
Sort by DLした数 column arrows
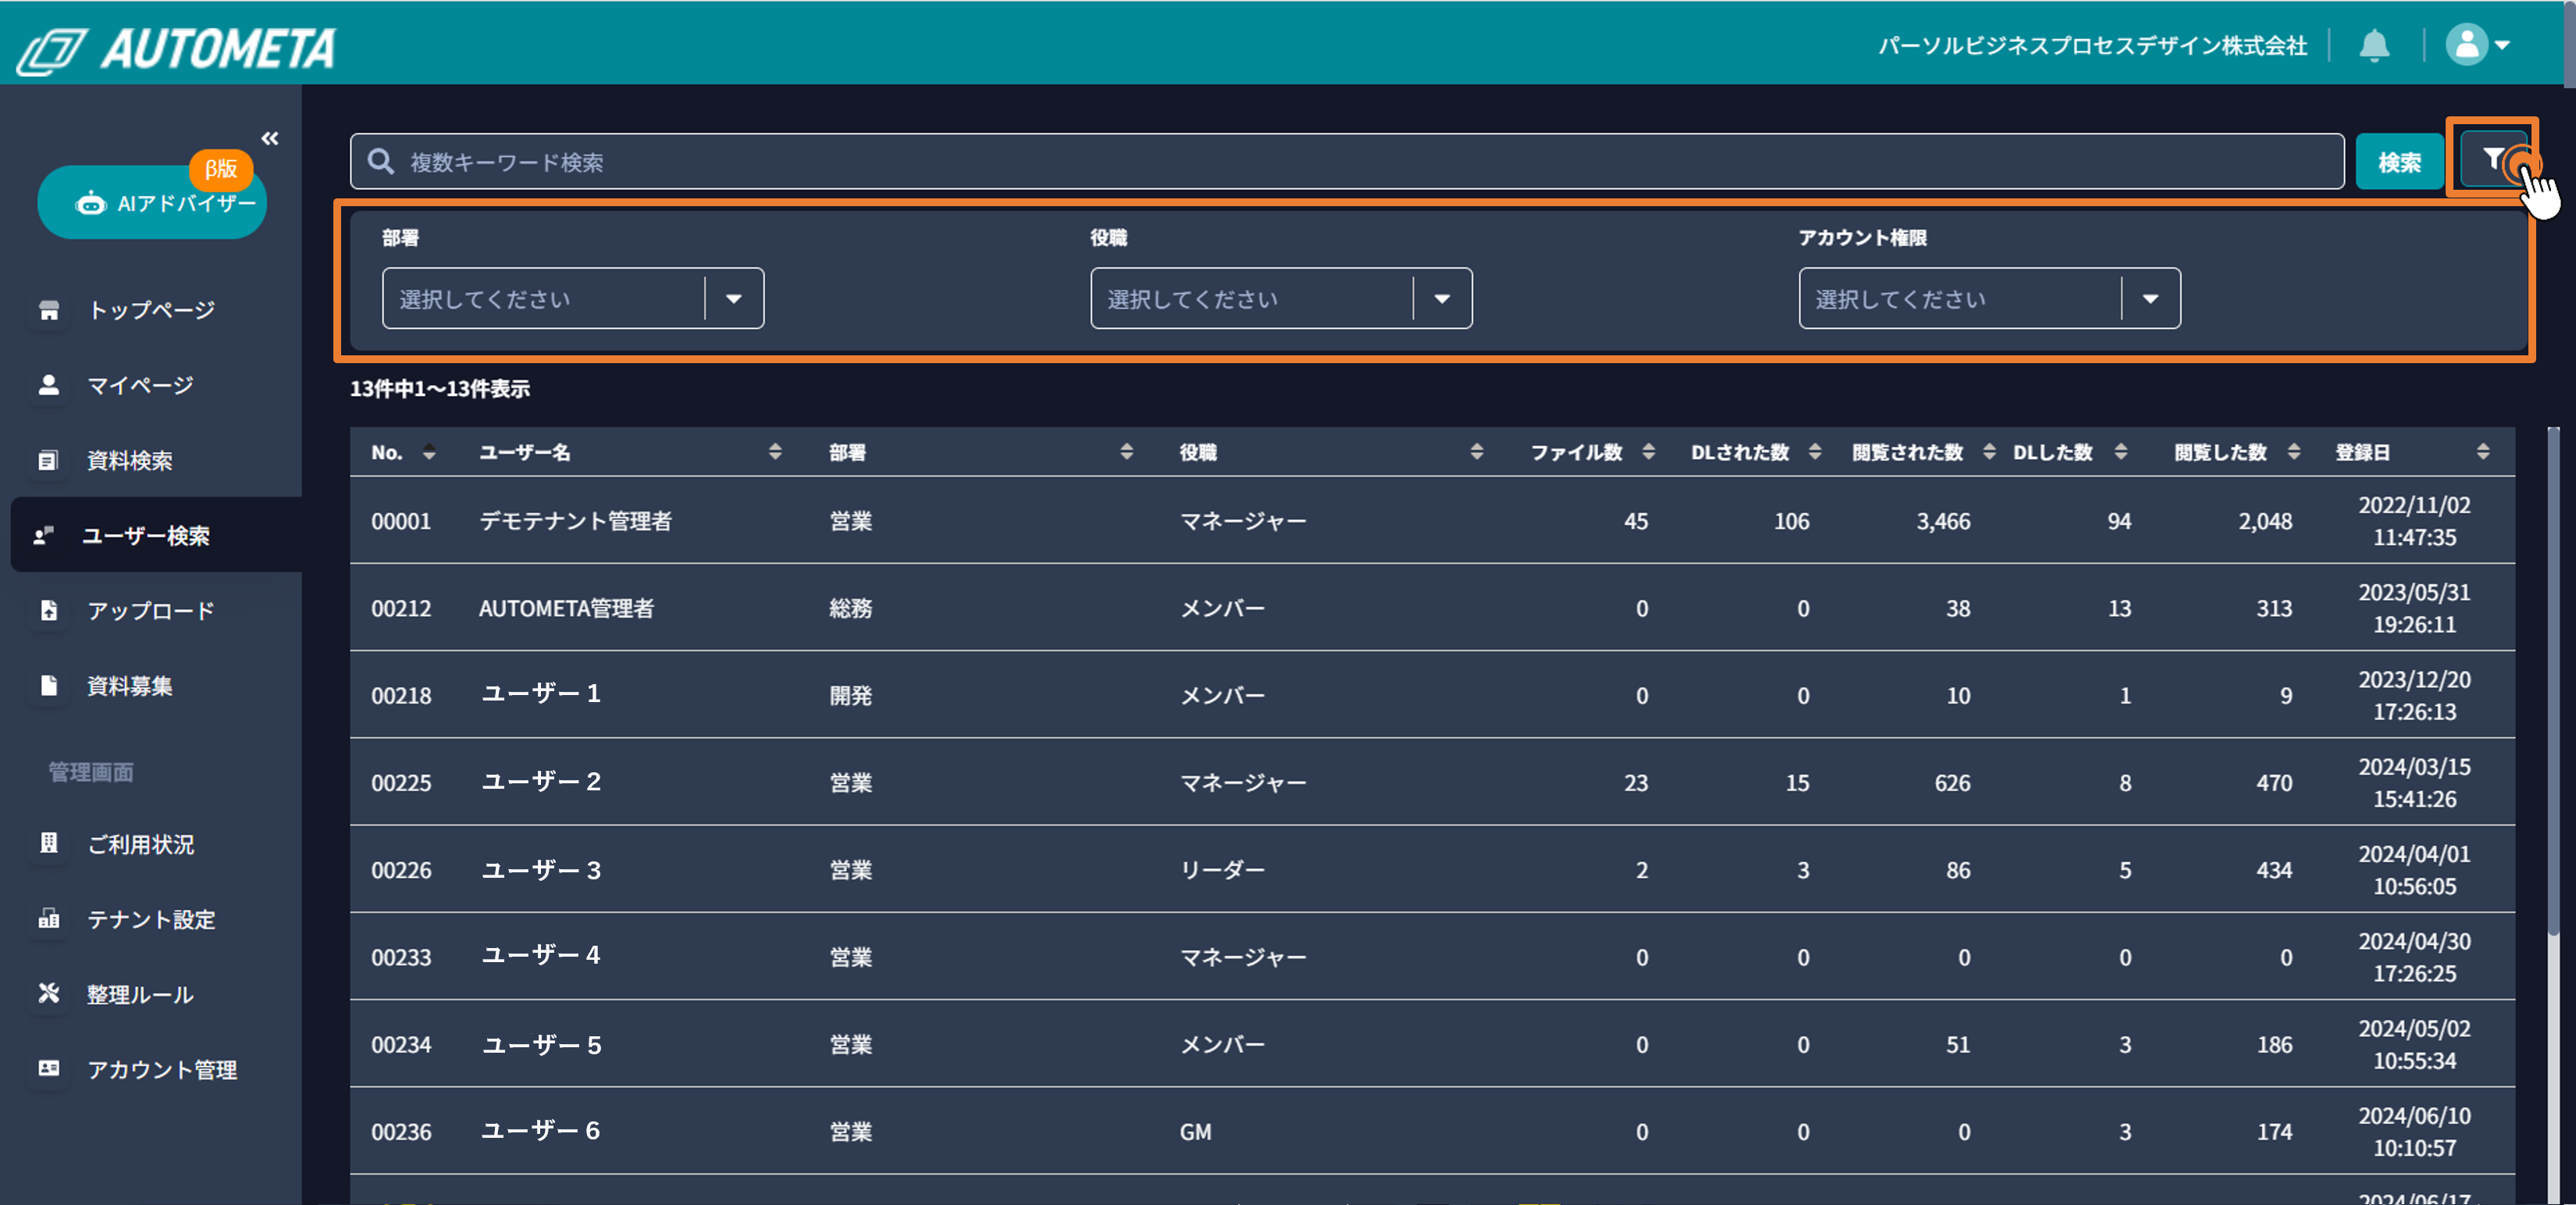[2121, 452]
